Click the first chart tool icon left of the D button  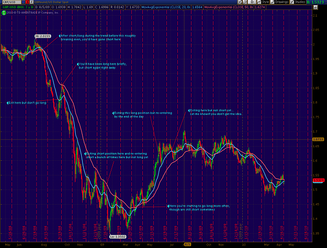click(x=240, y=2)
